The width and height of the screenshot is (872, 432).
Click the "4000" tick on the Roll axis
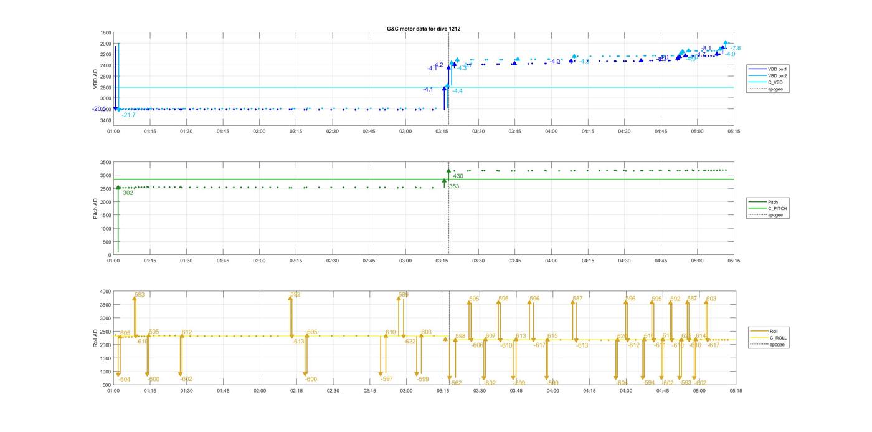point(106,291)
